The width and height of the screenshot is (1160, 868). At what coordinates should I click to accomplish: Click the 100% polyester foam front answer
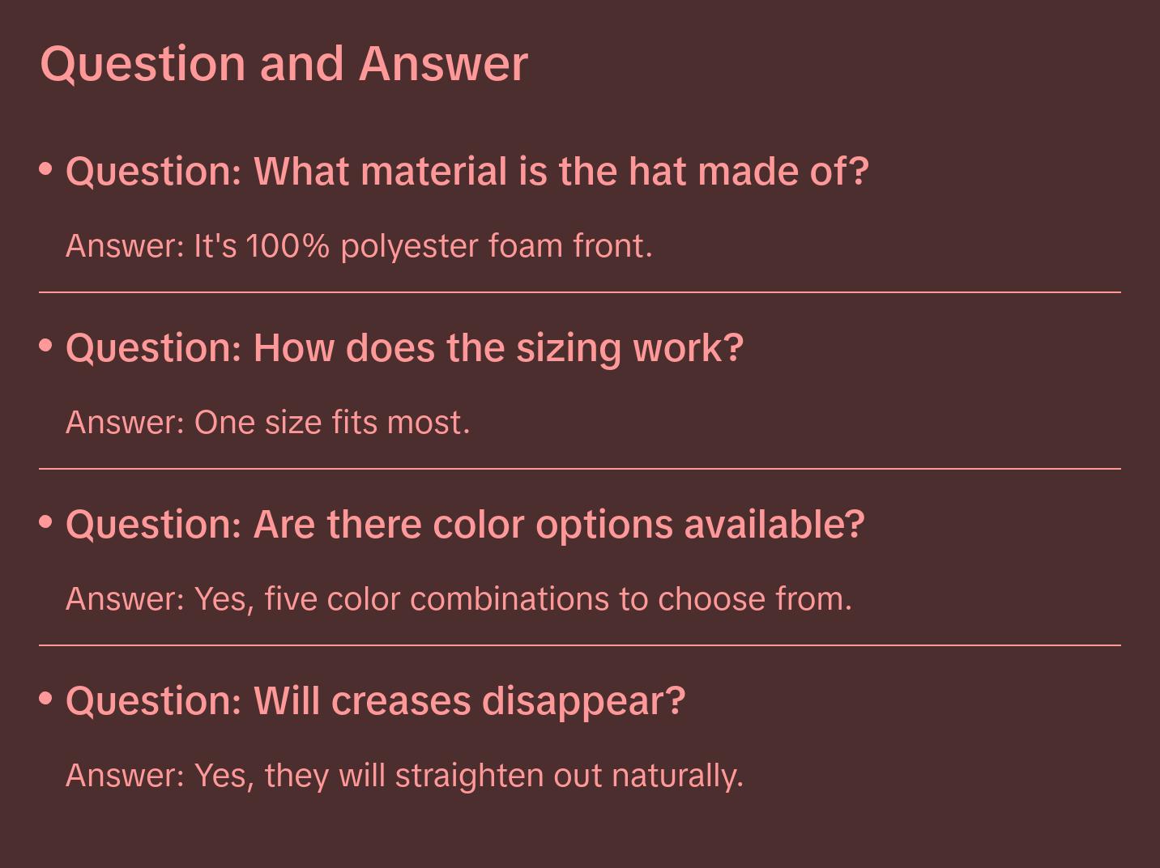pos(359,246)
